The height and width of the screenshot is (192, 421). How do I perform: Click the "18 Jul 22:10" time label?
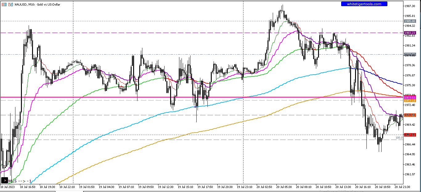point(67,187)
